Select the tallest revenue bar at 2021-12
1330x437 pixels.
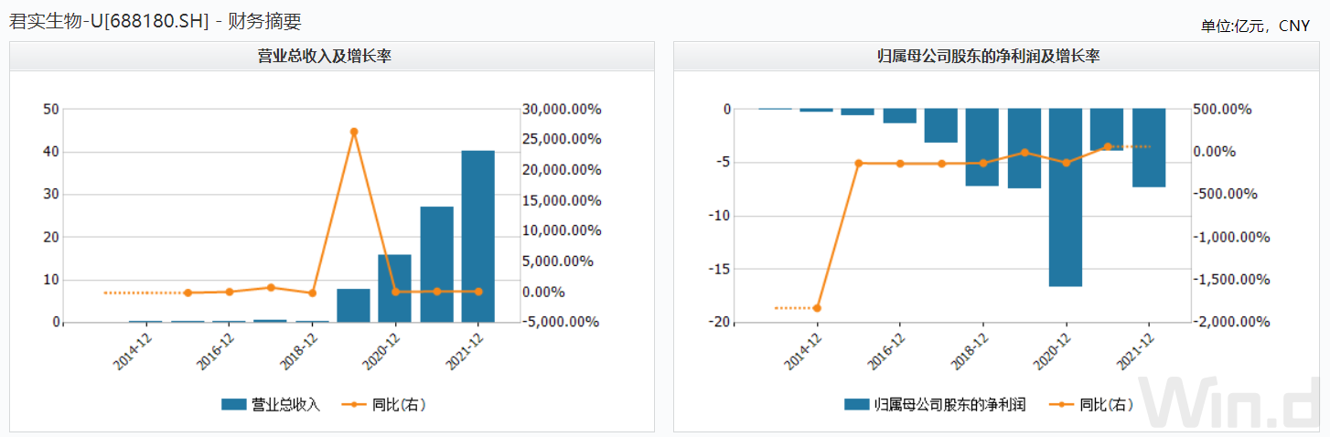click(x=477, y=236)
